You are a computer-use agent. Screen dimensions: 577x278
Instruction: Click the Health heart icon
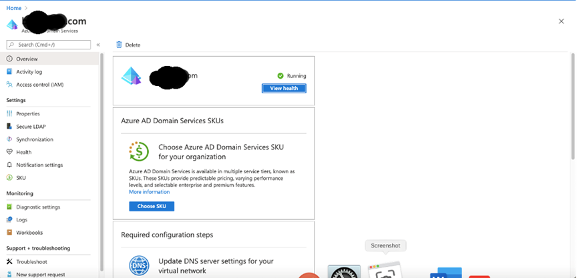(x=9, y=152)
